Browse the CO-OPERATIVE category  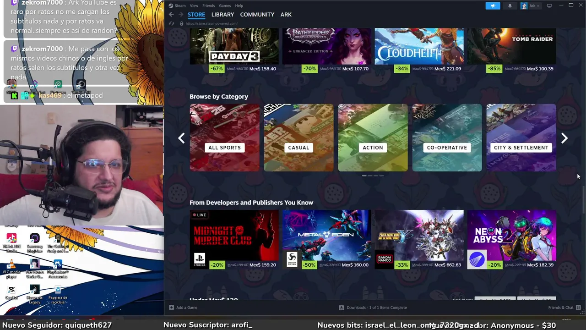pos(447,137)
